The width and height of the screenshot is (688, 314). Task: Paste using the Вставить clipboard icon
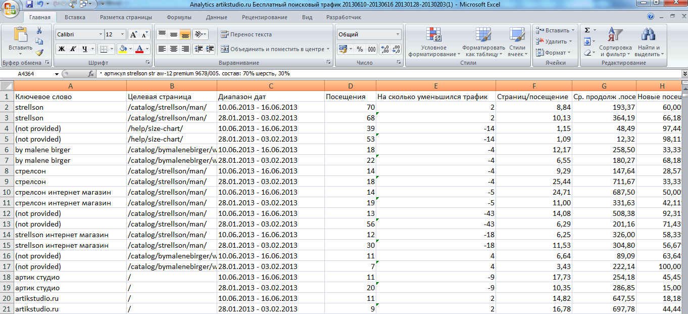pos(20,41)
